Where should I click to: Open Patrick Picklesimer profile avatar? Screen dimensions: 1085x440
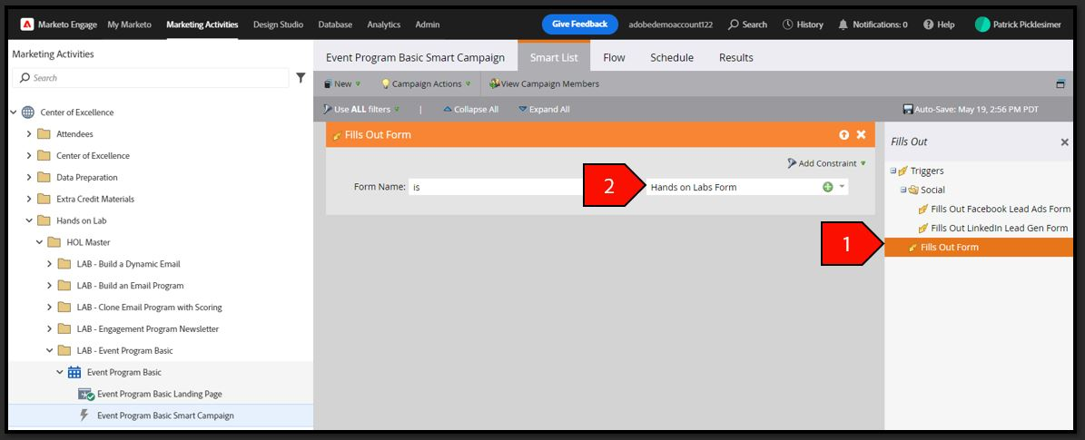click(981, 24)
